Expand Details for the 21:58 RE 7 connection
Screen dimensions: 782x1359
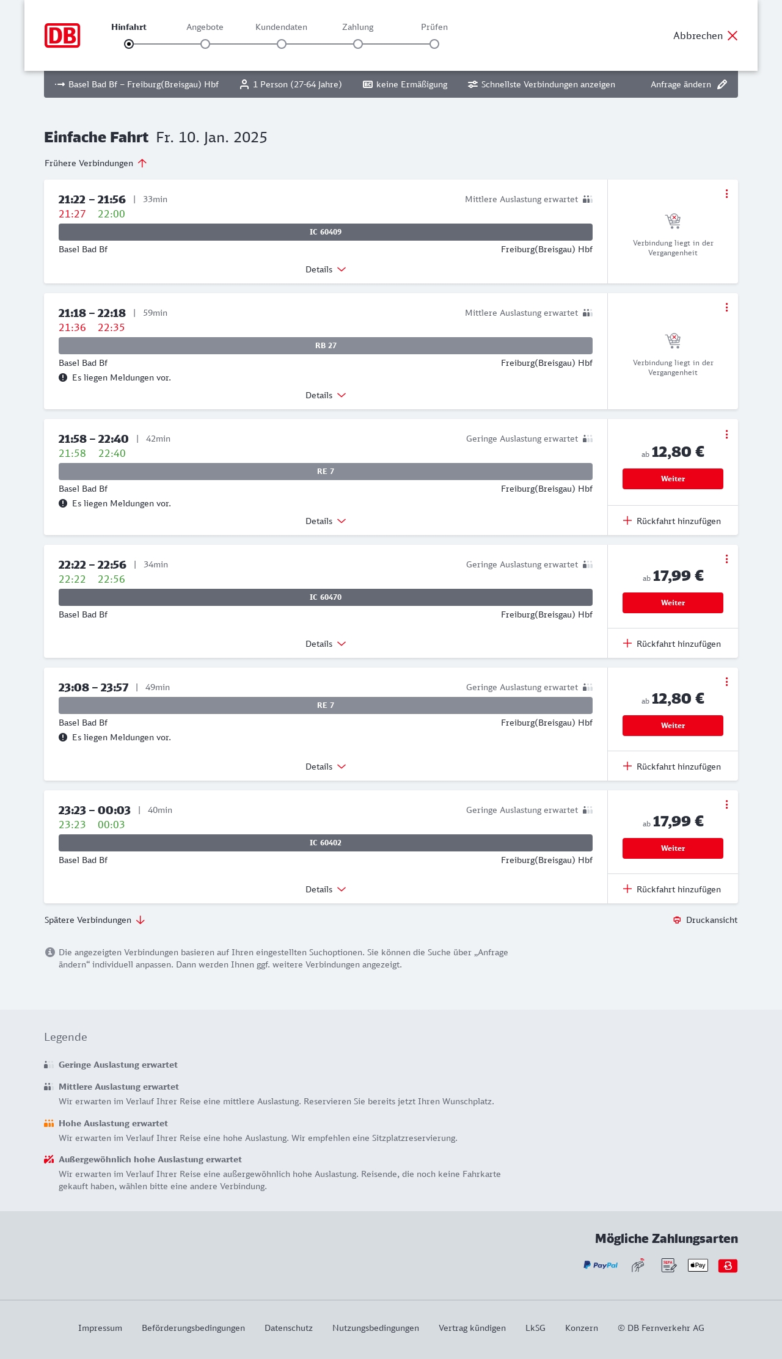(326, 521)
